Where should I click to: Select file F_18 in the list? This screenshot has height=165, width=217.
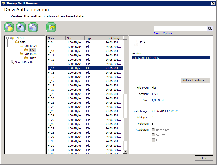[85, 85]
